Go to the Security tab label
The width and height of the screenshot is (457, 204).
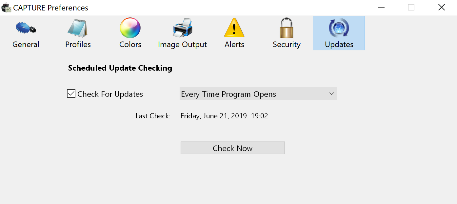(287, 44)
